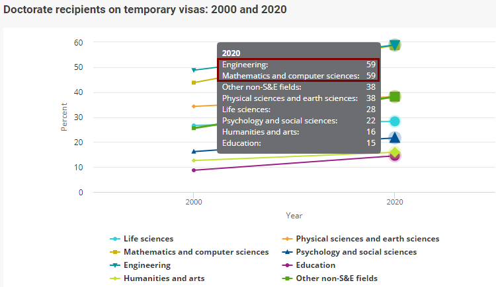Viewport: 496px width, 287px height.
Task: Click the Life sciences legend marker icon
Action: tap(115, 239)
